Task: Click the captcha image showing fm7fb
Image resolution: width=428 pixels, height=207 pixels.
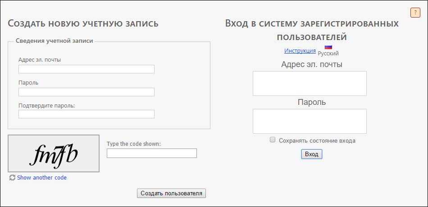Action: [x=54, y=153]
